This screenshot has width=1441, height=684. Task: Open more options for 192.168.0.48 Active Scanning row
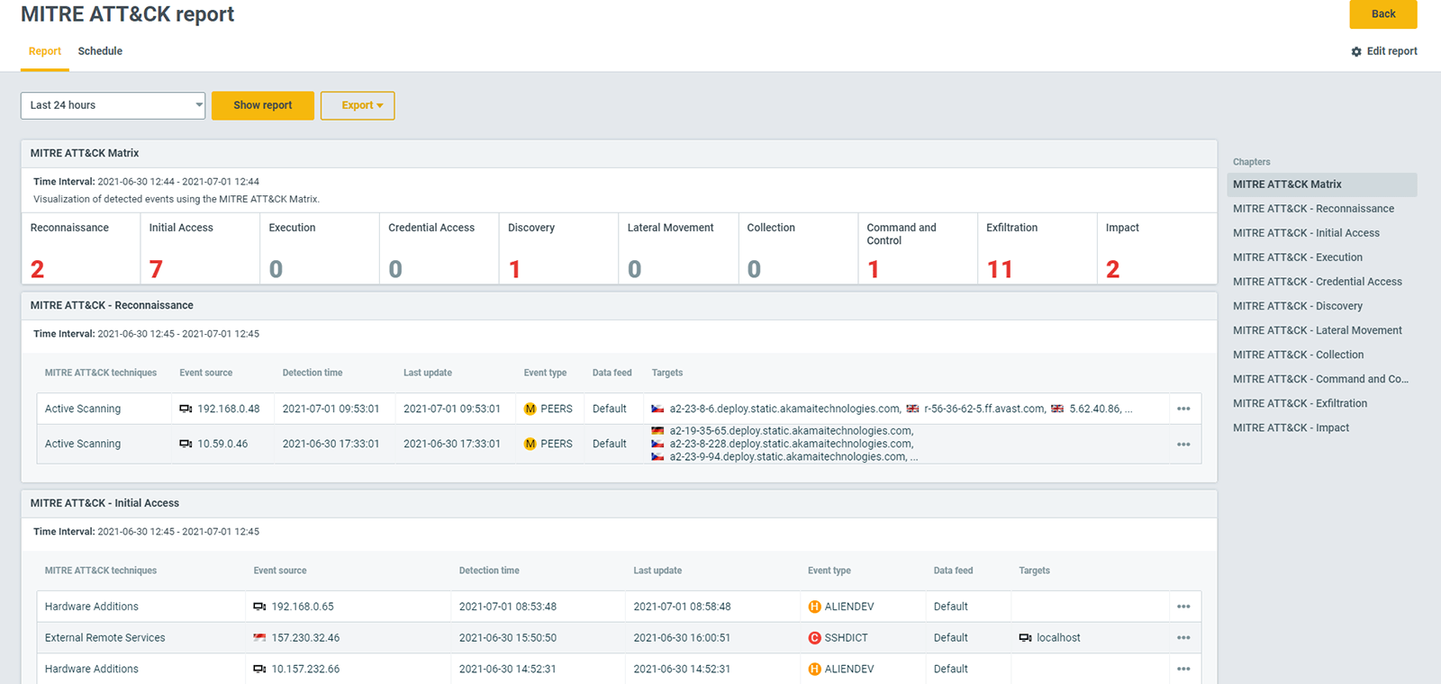pyautogui.click(x=1183, y=409)
